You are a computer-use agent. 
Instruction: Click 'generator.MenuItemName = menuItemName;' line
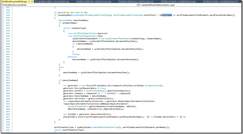point(85,96)
